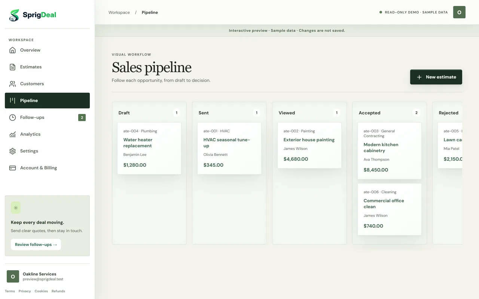Open the Refunds link

coord(58,291)
